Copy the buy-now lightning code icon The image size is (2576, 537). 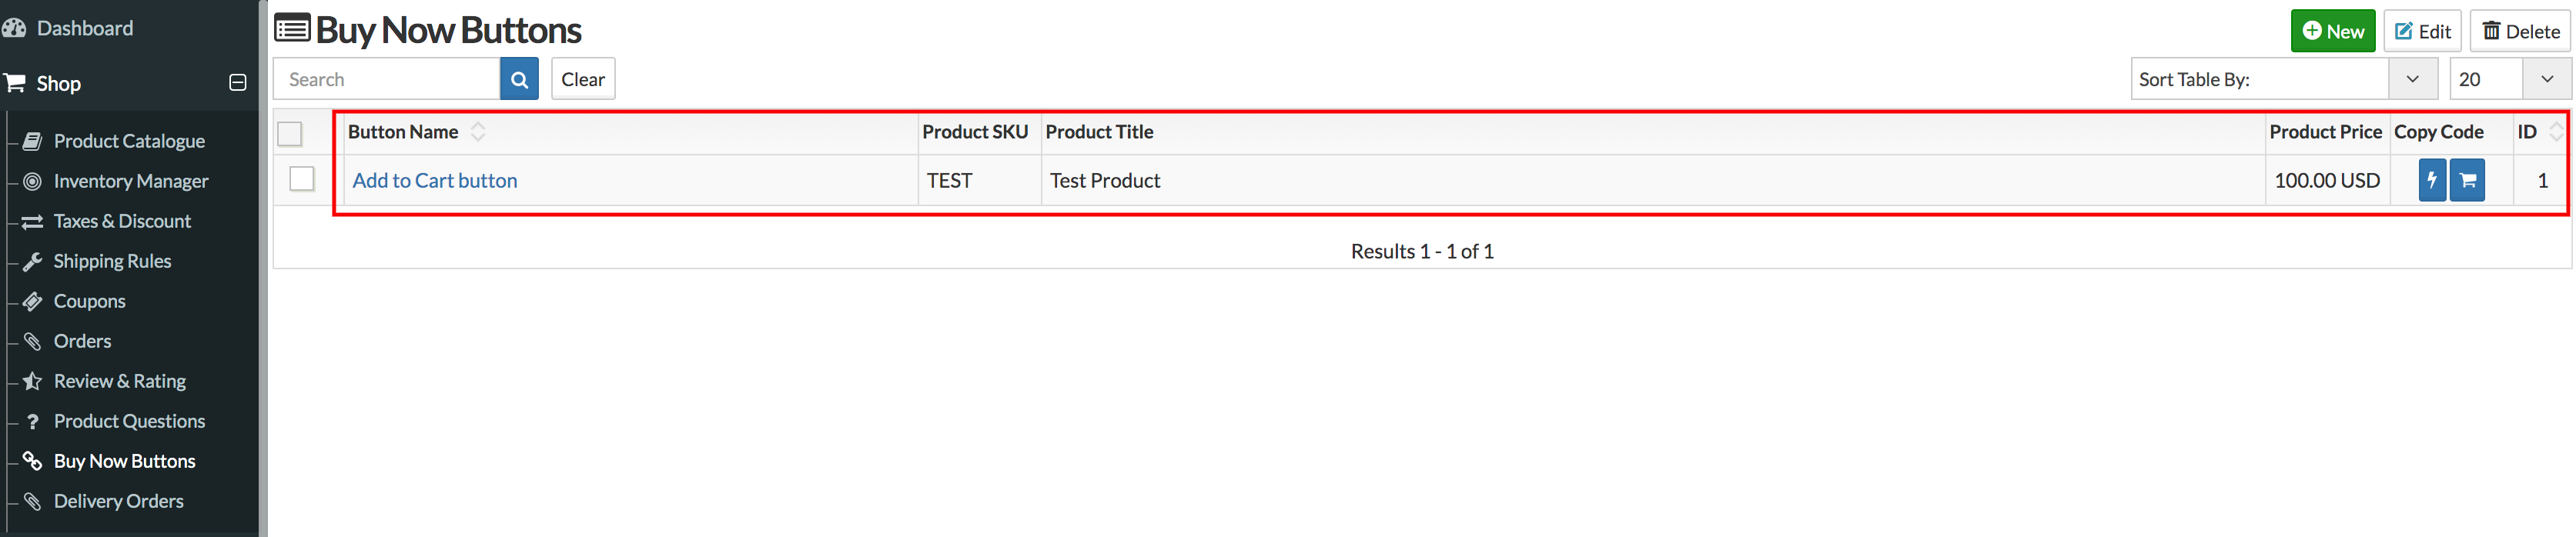2432,181
